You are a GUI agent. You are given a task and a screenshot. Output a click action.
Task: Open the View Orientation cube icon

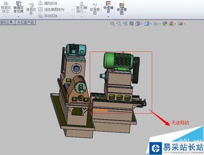137,24
